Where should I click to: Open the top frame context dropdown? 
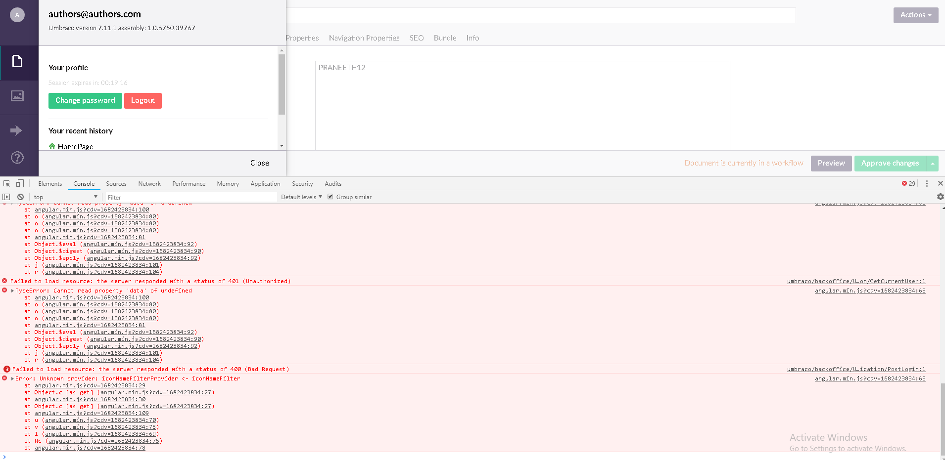point(64,197)
